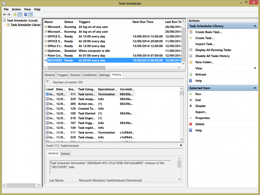260x195 pixels.
Task: Open the Details tab of the event
Action: tap(65, 154)
